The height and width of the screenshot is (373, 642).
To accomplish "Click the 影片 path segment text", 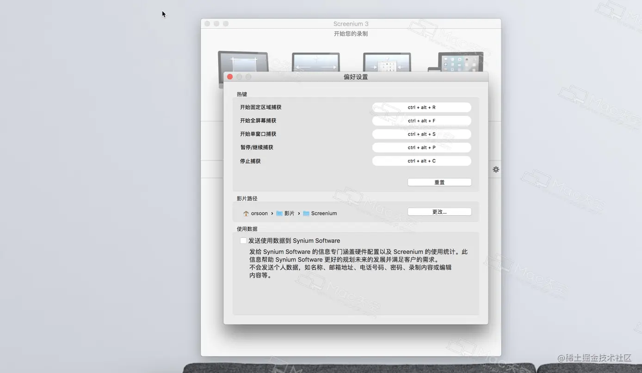I will (290, 213).
